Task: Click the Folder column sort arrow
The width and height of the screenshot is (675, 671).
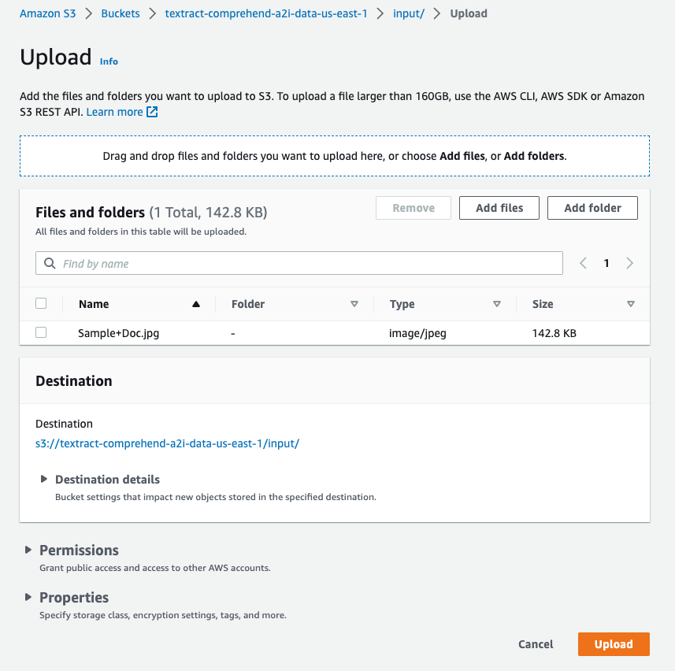Action: 354,305
